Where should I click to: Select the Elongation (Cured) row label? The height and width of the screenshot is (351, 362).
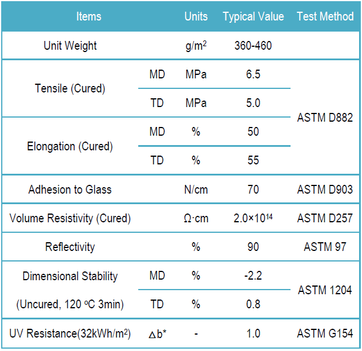click(x=70, y=146)
